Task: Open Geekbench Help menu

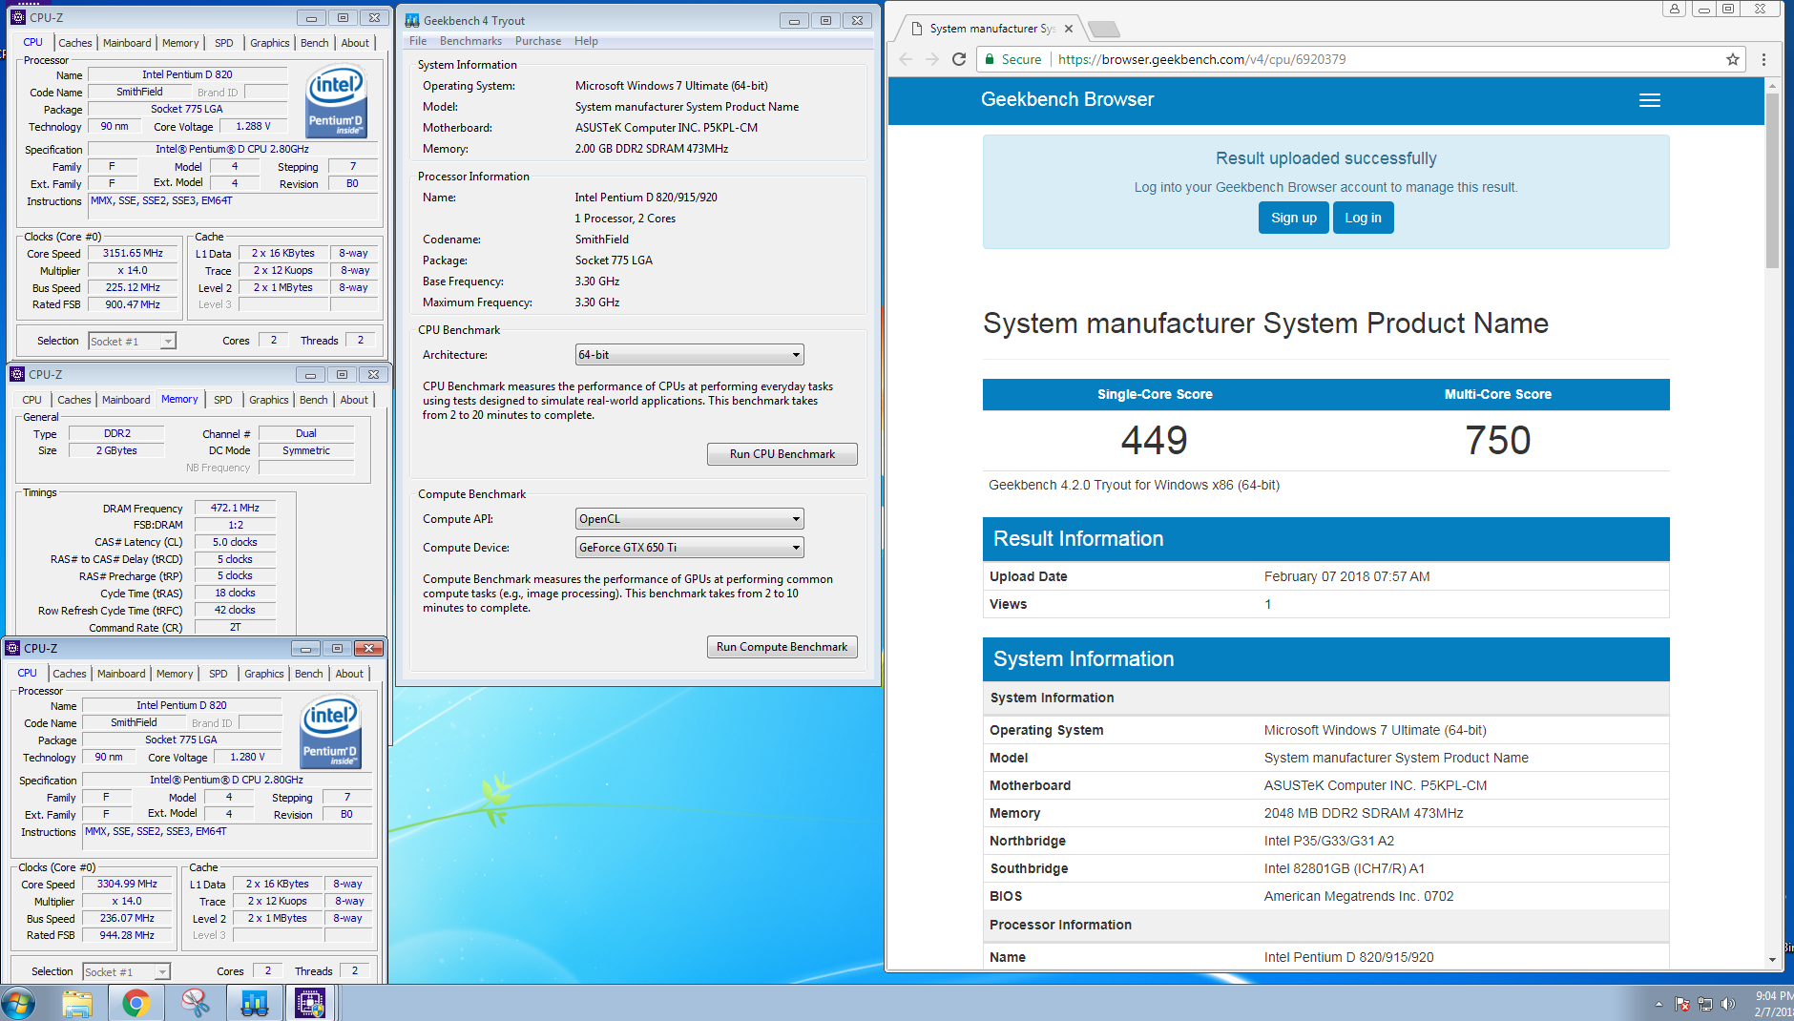Action: tap(586, 41)
